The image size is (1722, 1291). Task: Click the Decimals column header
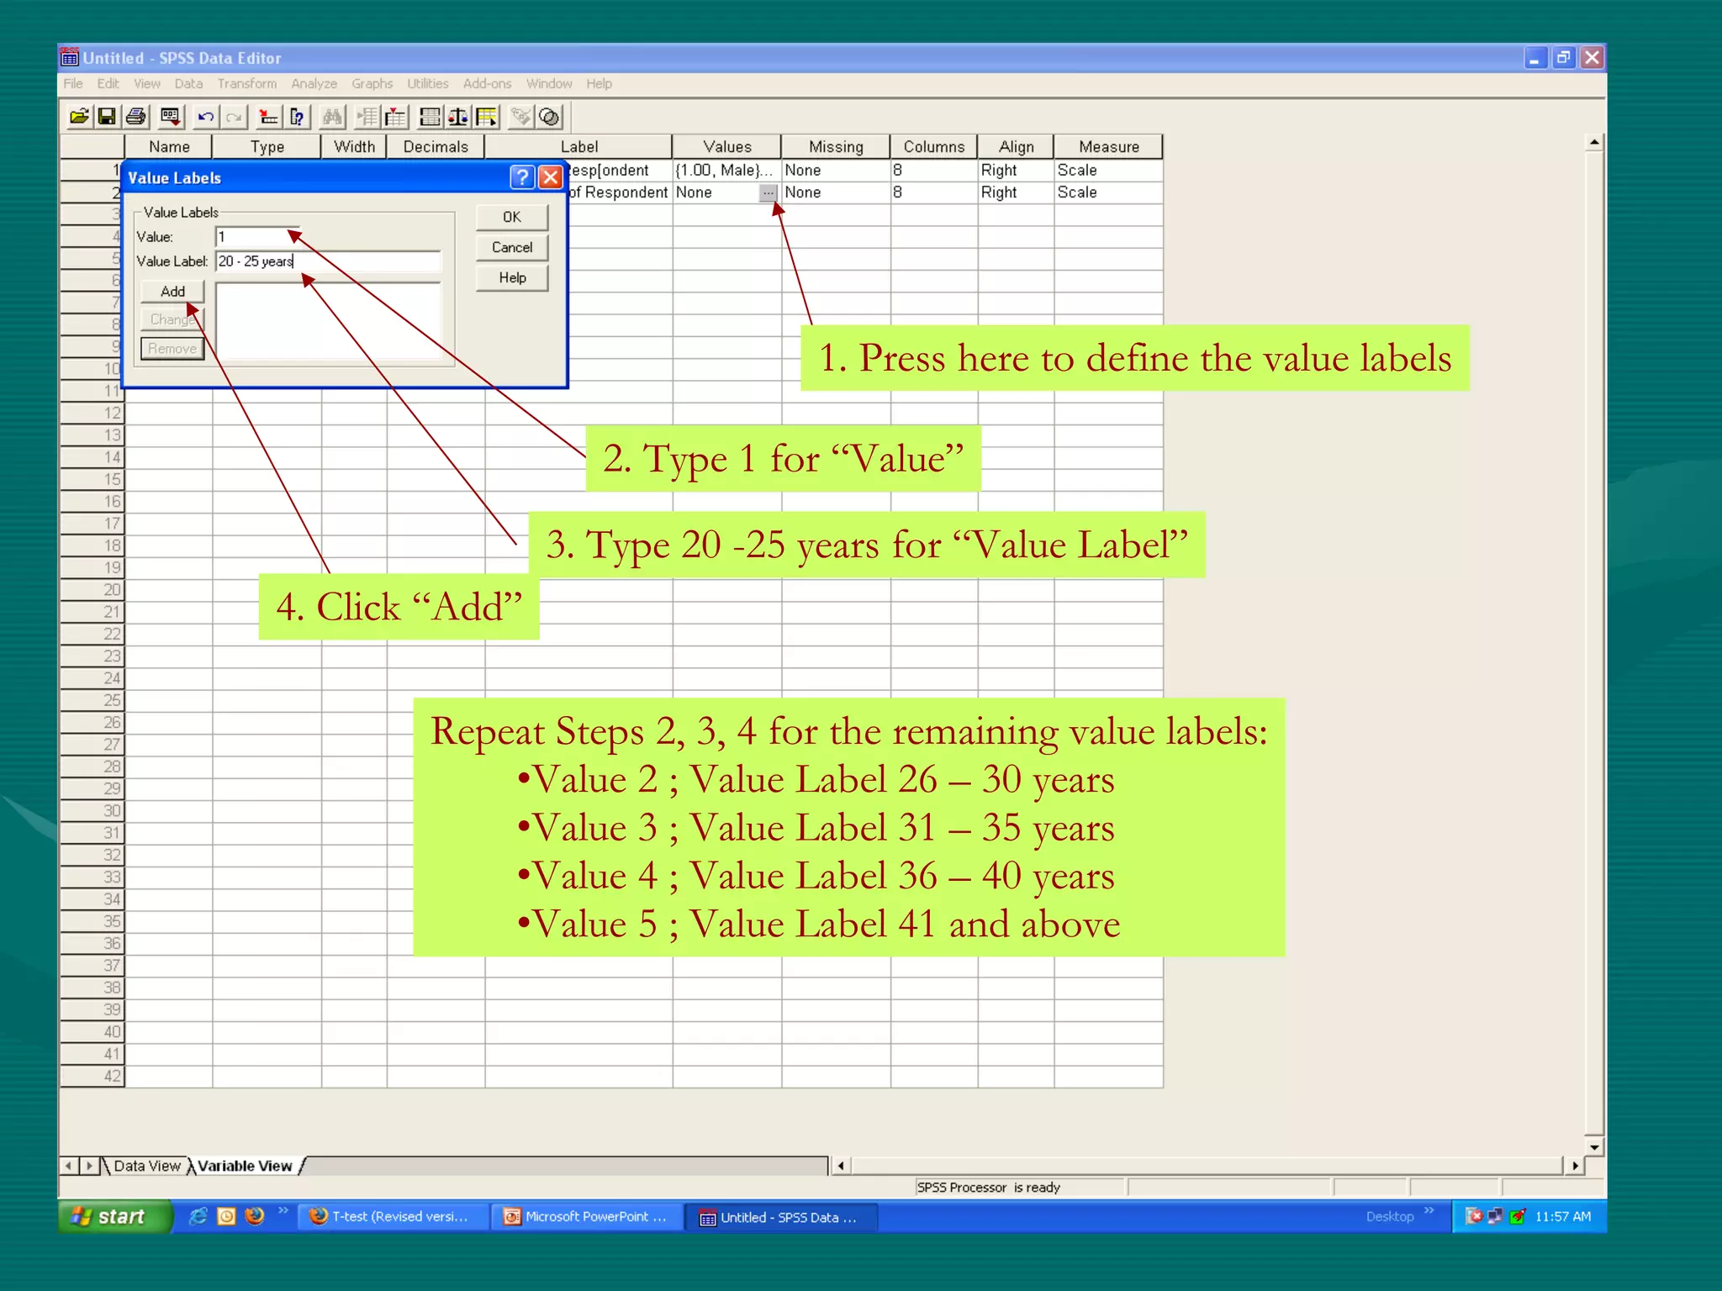(x=436, y=146)
